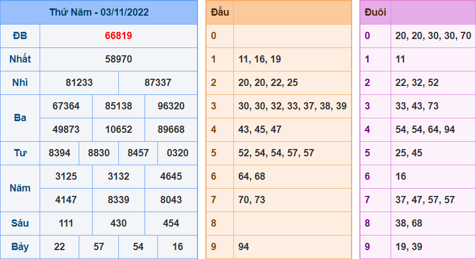Screen dimensions: 476x259
Task: Click Đuôi row 5 values 25, 45
Action: coord(408,153)
